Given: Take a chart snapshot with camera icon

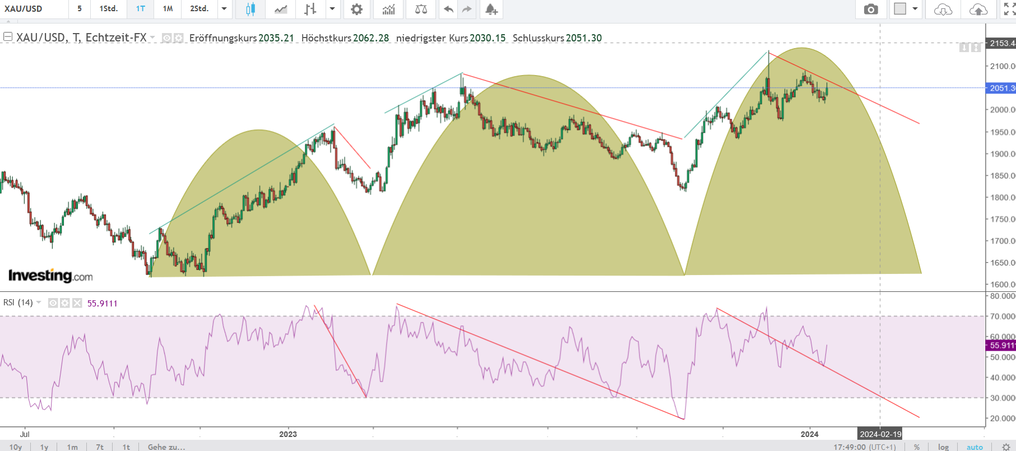Looking at the screenshot, I should click(871, 9).
